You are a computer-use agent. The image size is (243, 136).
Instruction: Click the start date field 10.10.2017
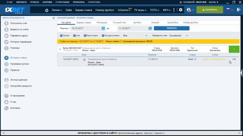click(86, 28)
